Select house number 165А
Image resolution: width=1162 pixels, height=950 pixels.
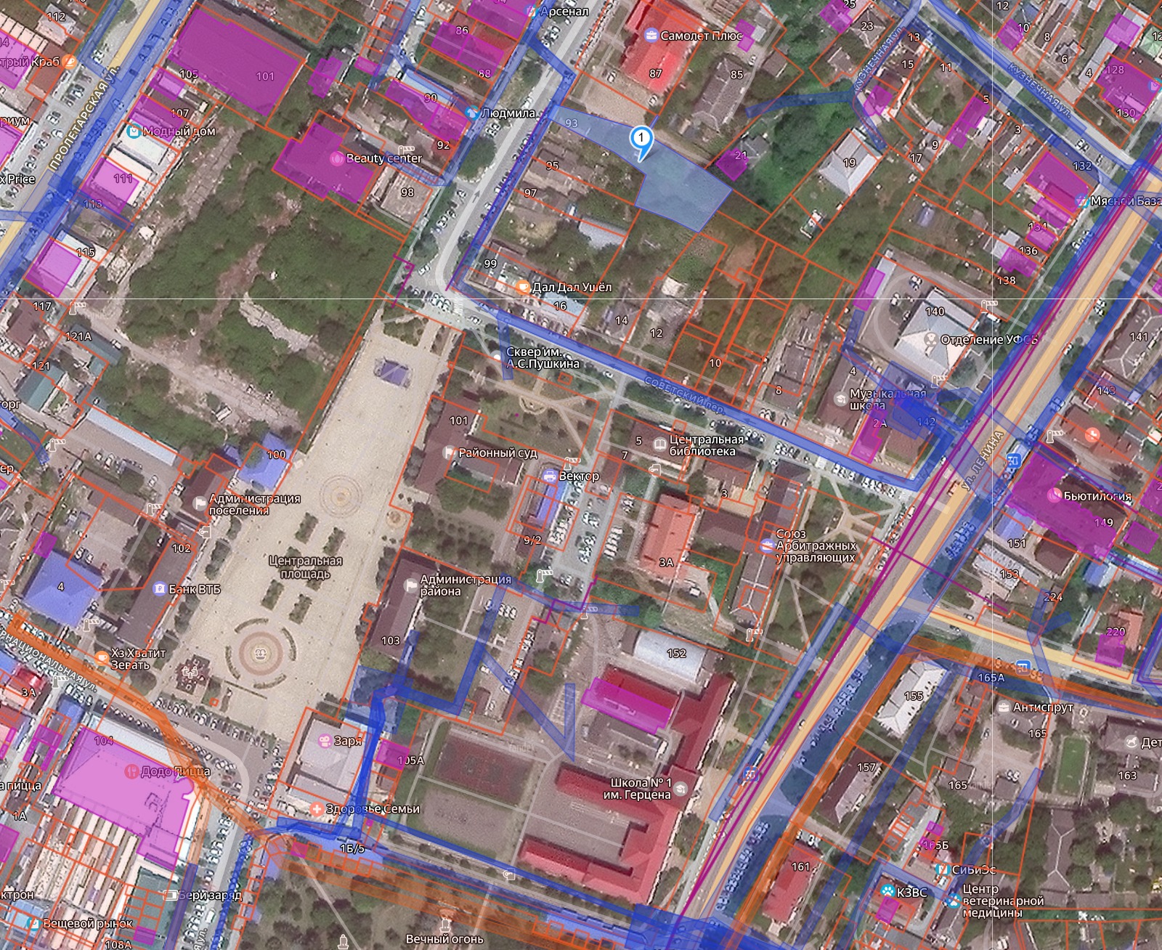click(991, 678)
